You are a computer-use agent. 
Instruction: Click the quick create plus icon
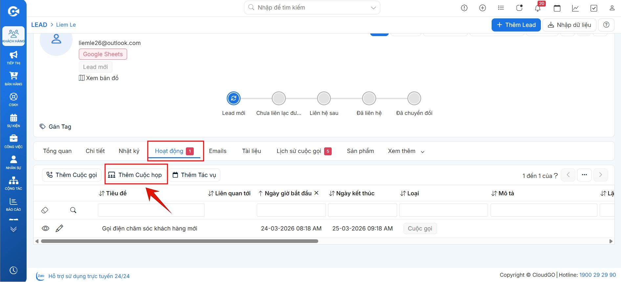482,8
